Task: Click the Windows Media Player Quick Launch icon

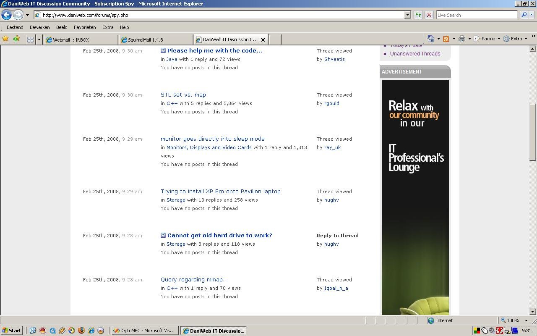Action: 72,331
